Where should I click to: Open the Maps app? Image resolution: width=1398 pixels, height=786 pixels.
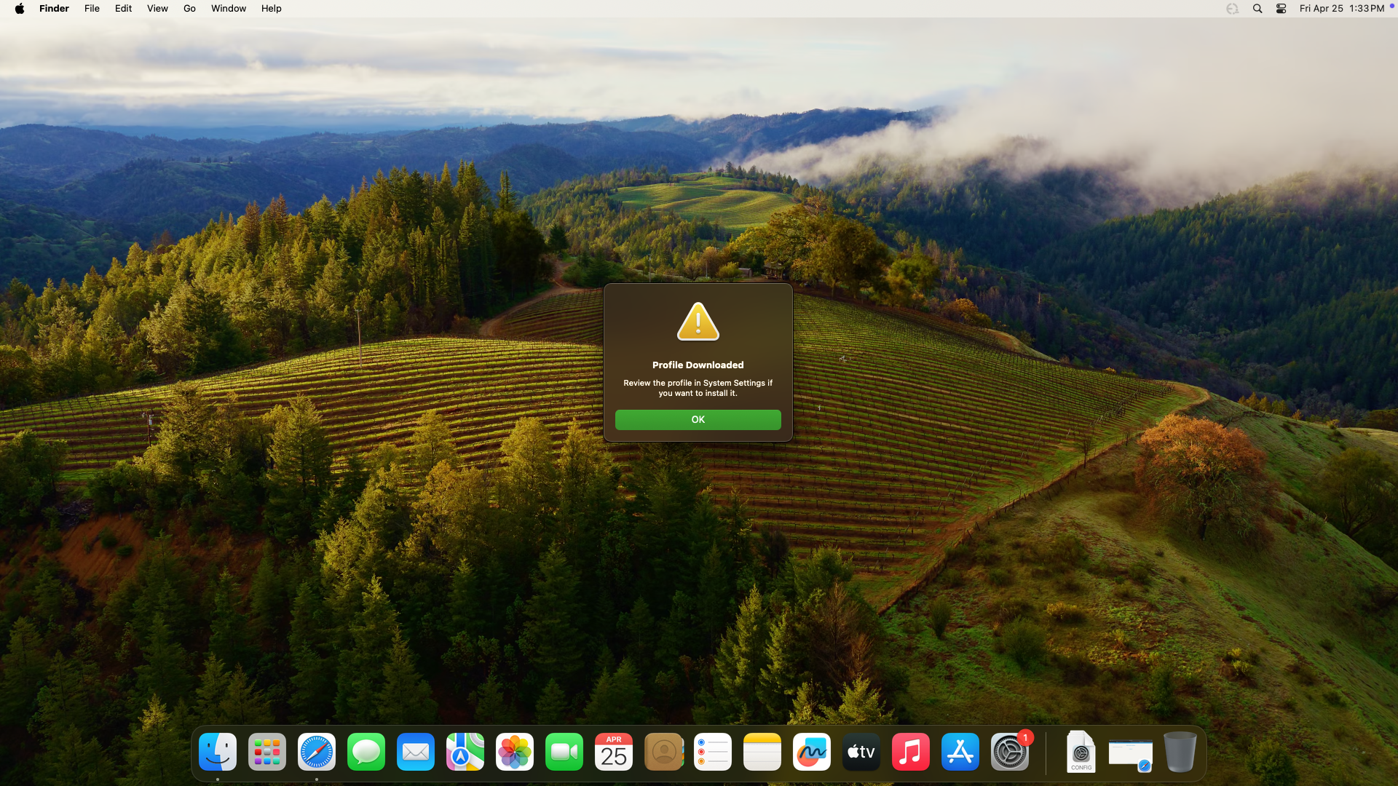click(x=465, y=752)
